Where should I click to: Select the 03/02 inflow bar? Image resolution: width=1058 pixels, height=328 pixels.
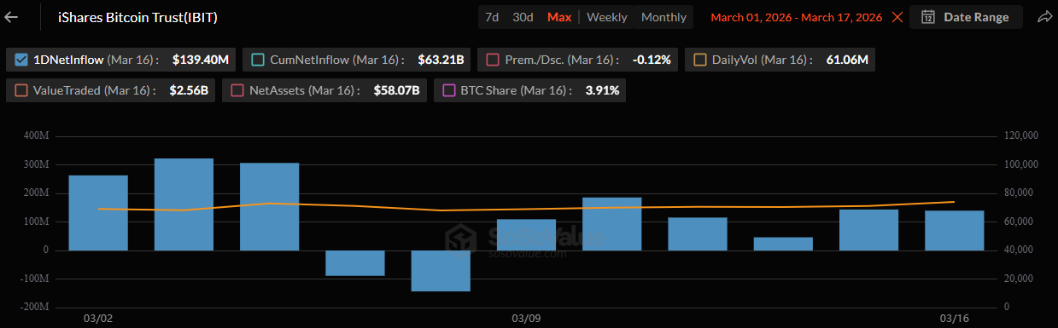tap(98, 213)
